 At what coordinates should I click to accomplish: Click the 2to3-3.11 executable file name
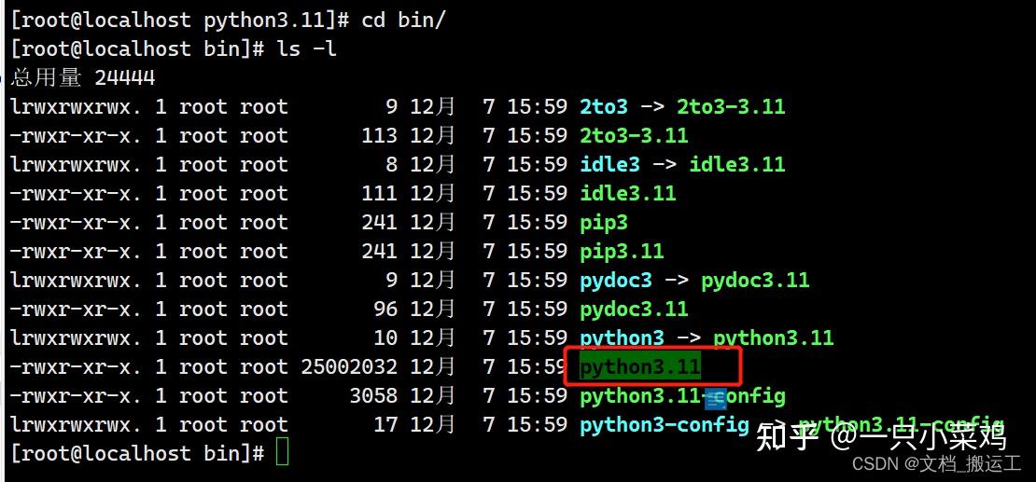tap(635, 135)
